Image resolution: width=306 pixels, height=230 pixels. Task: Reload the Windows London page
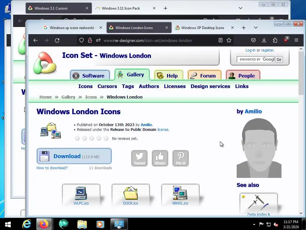(57, 40)
